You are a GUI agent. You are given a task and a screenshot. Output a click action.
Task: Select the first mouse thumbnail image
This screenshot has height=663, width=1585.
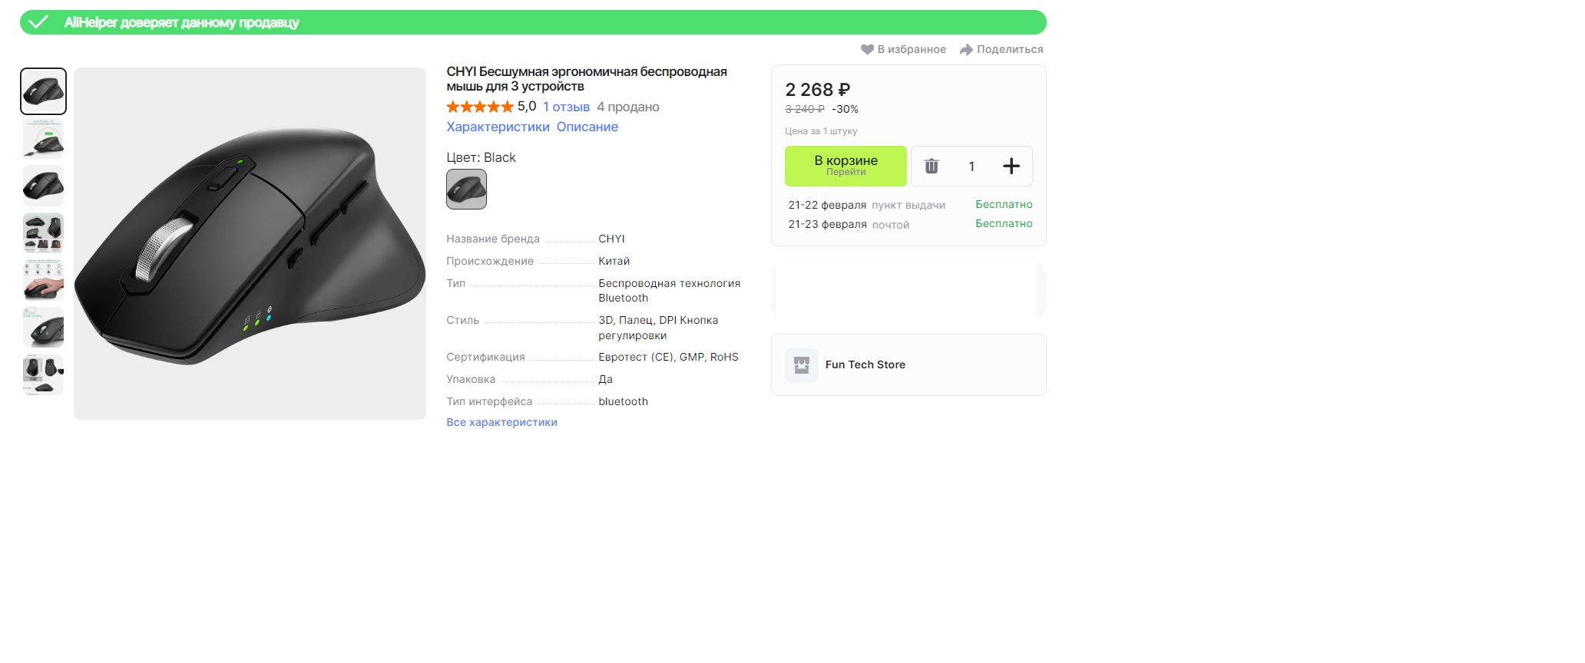tap(43, 91)
